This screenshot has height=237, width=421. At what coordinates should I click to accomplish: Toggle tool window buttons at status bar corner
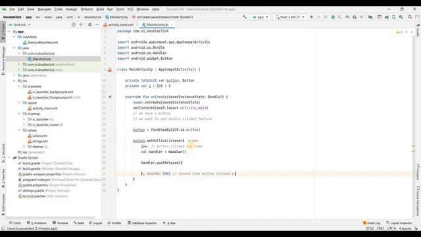tap(3, 228)
